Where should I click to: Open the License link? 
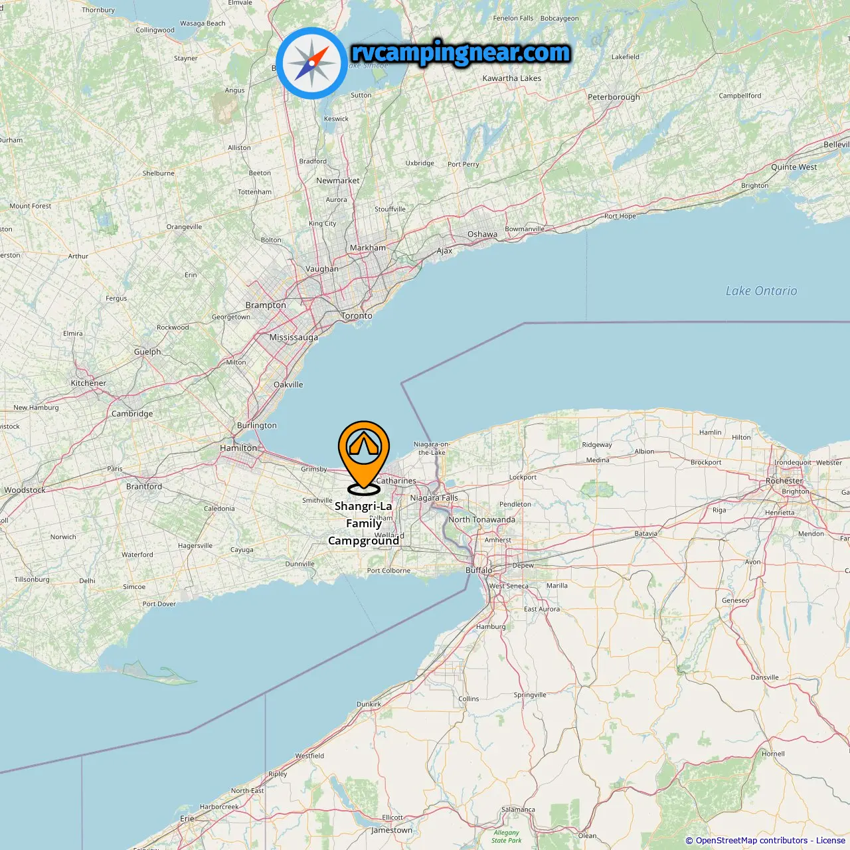[x=831, y=840]
